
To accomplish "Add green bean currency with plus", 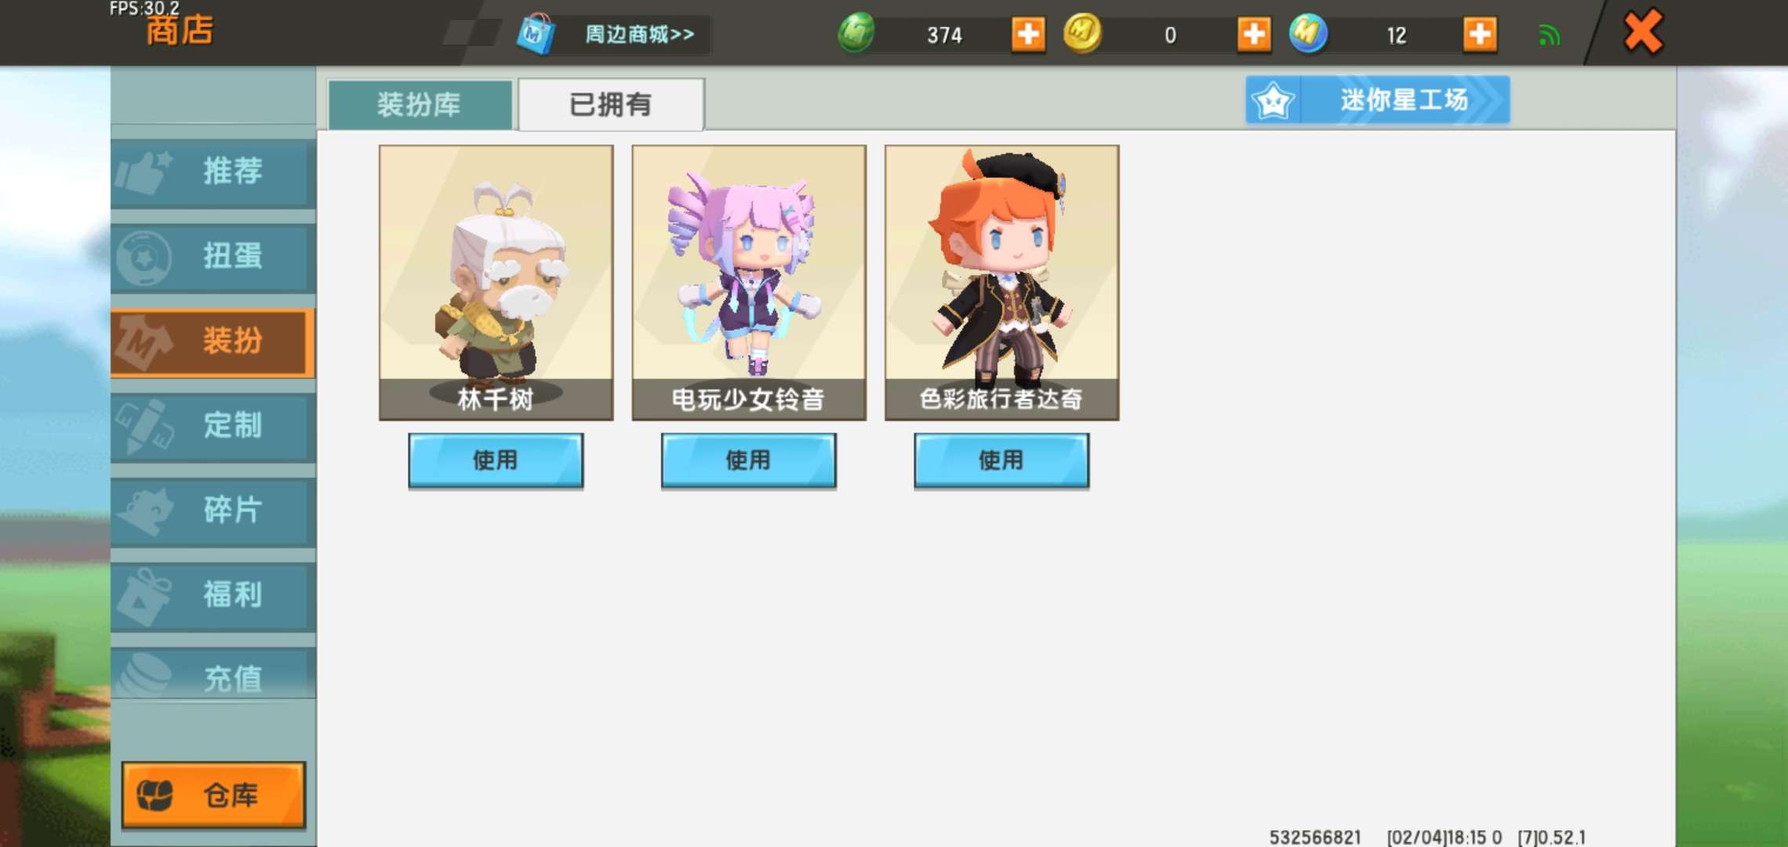I will [x=1027, y=35].
